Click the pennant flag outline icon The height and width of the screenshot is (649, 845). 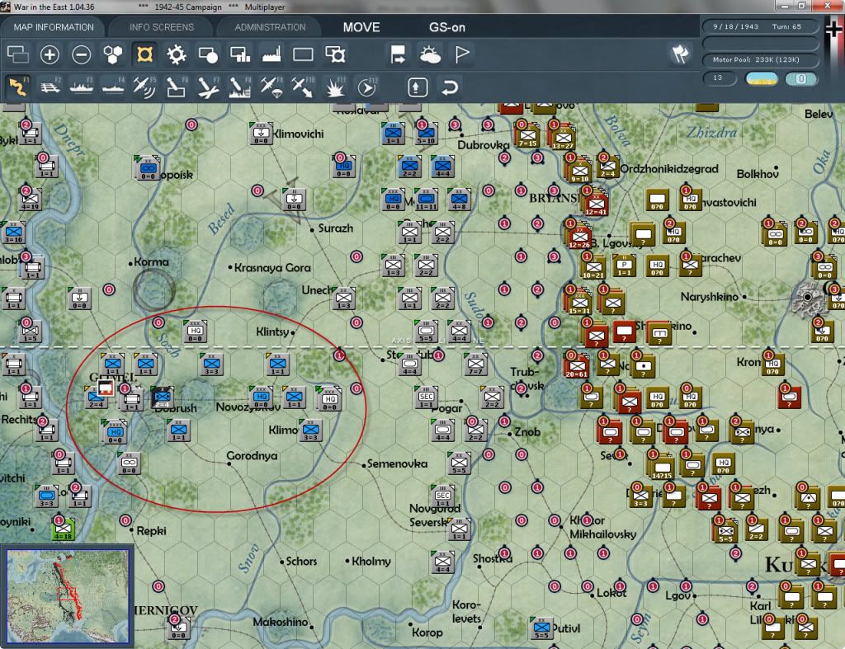(x=462, y=54)
